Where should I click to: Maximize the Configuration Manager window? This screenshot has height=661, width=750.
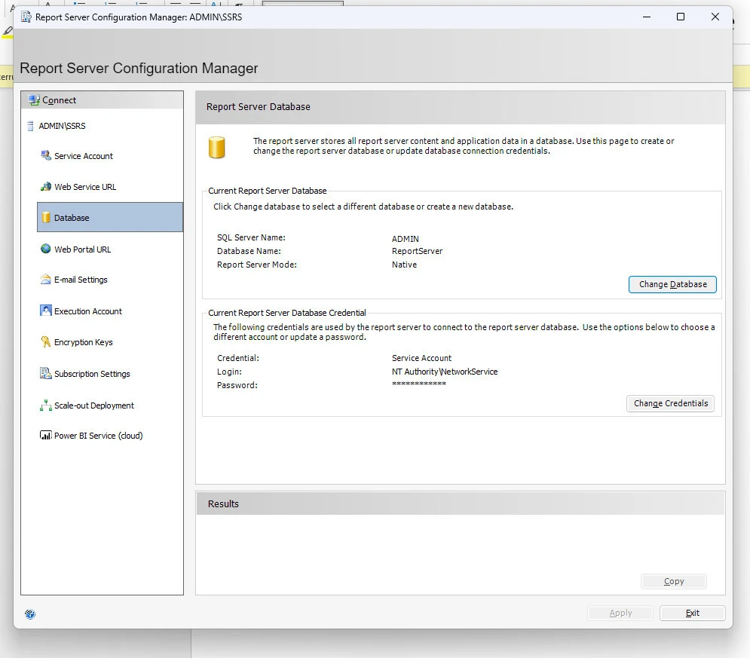(x=681, y=17)
